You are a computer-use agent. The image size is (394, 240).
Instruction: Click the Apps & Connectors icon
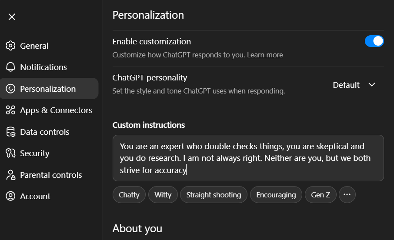pyautogui.click(x=10, y=110)
